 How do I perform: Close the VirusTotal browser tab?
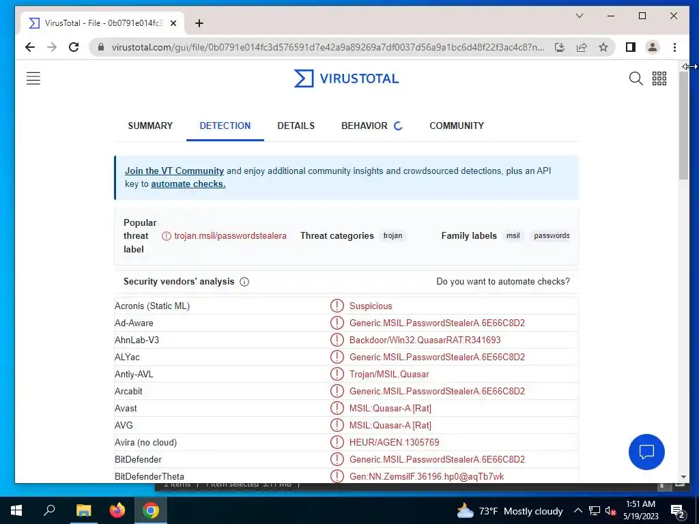173,23
